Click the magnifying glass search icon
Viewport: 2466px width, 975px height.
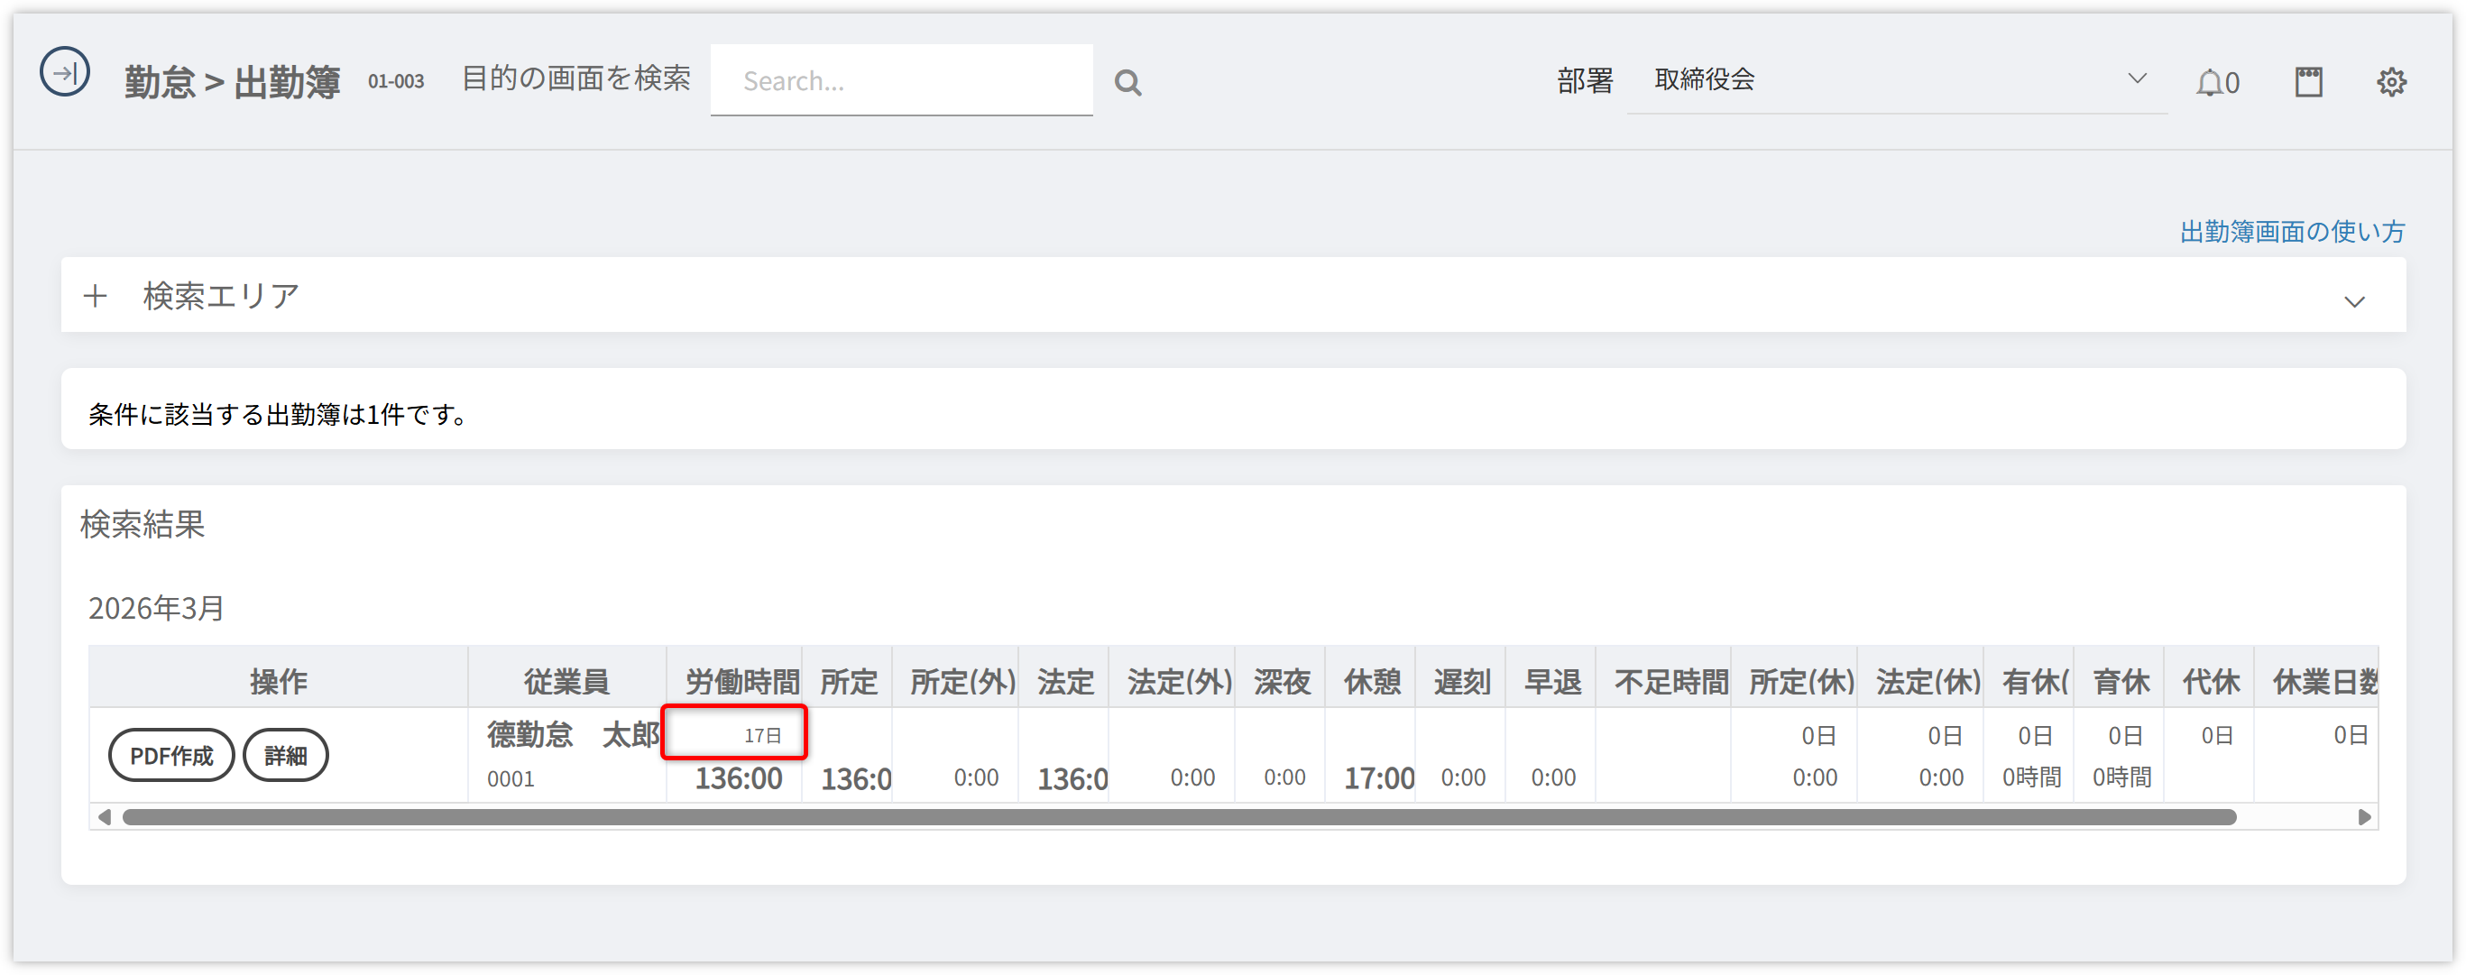coord(1127,83)
